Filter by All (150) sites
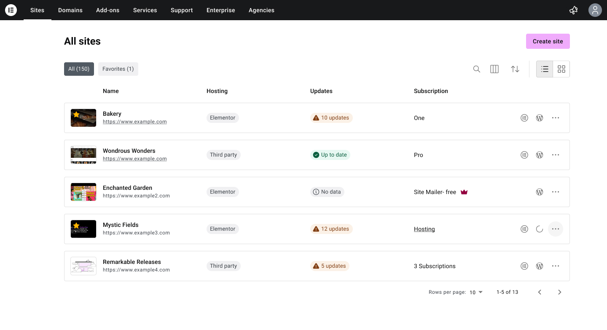 click(79, 69)
